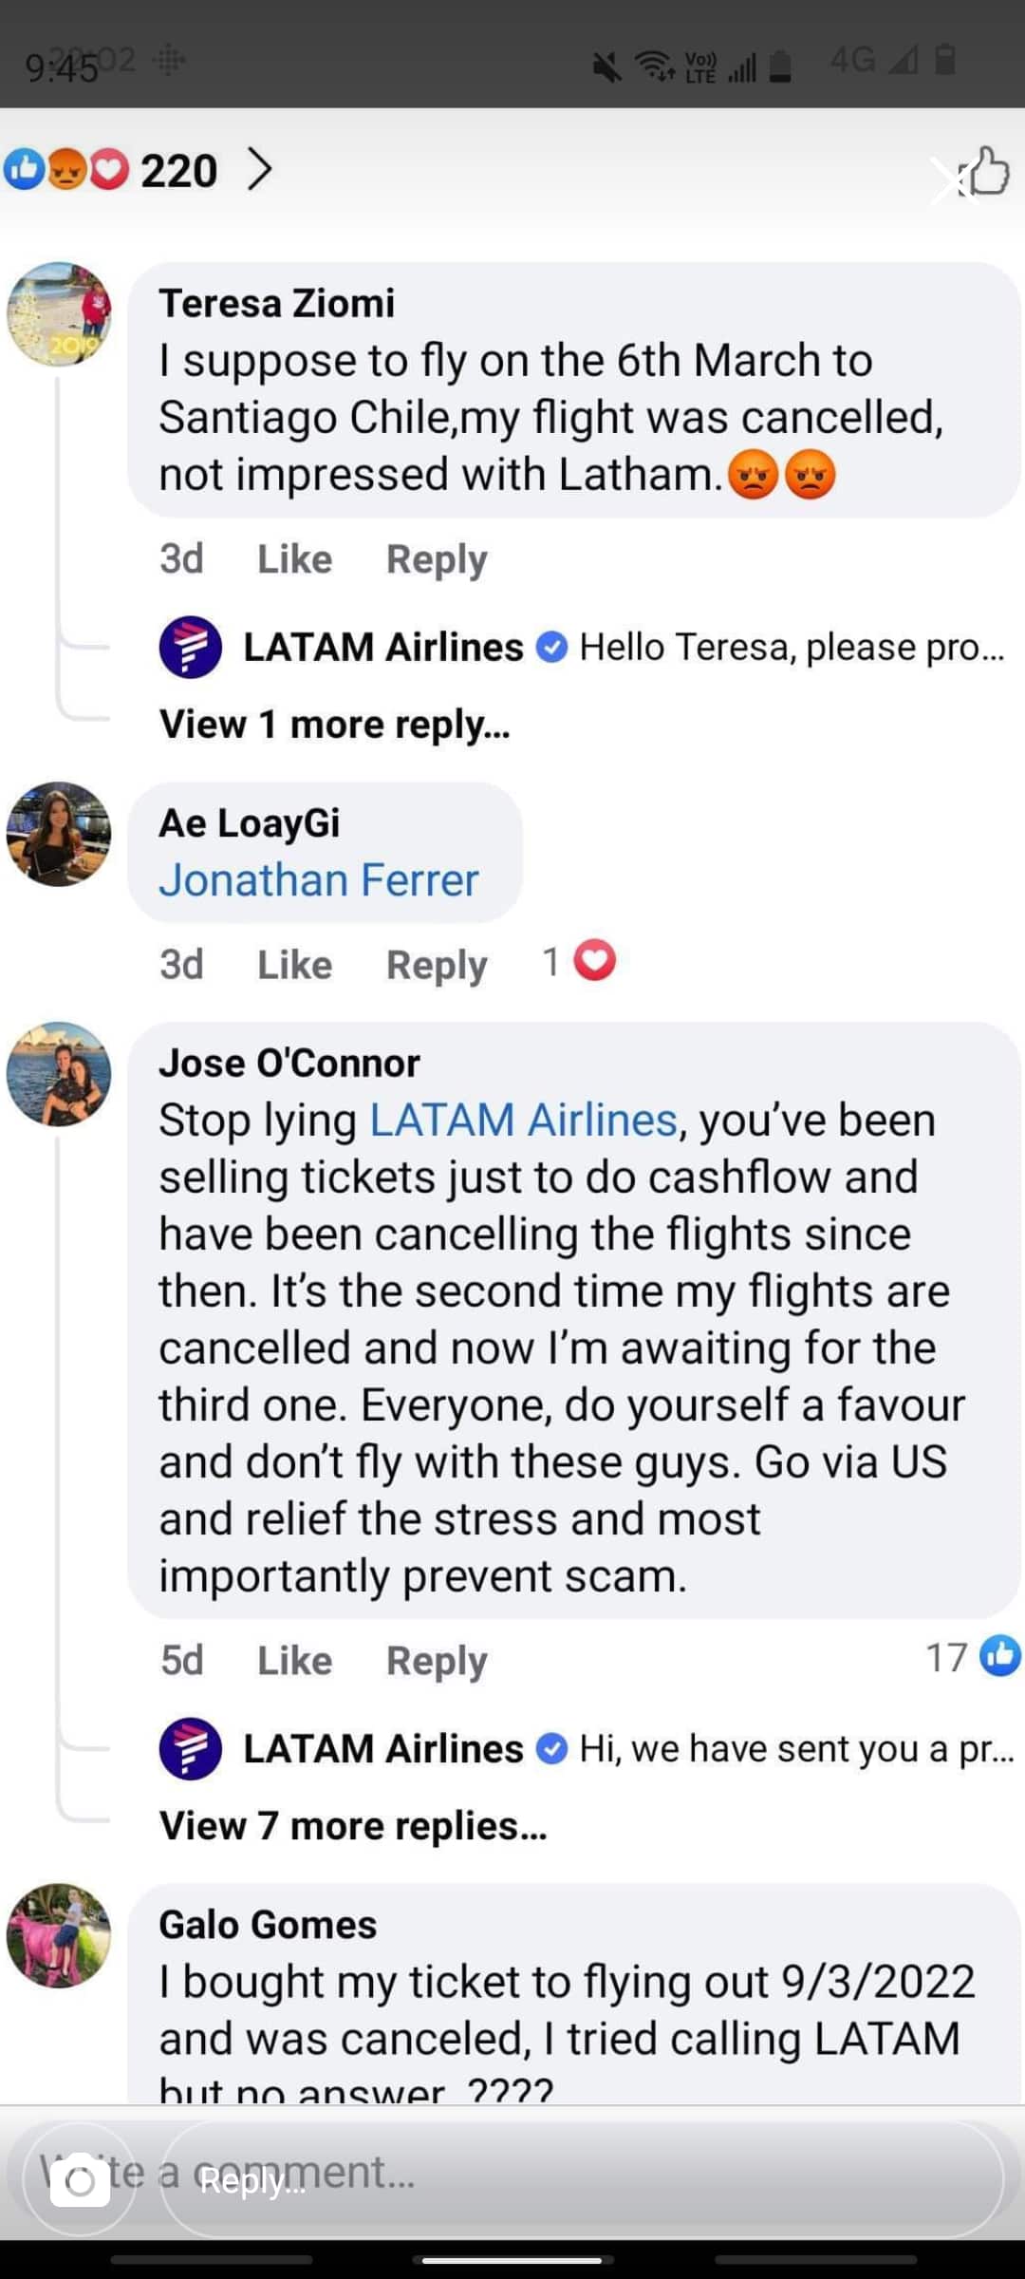Like Jose O'Connor's comment

pyautogui.click(x=294, y=1660)
